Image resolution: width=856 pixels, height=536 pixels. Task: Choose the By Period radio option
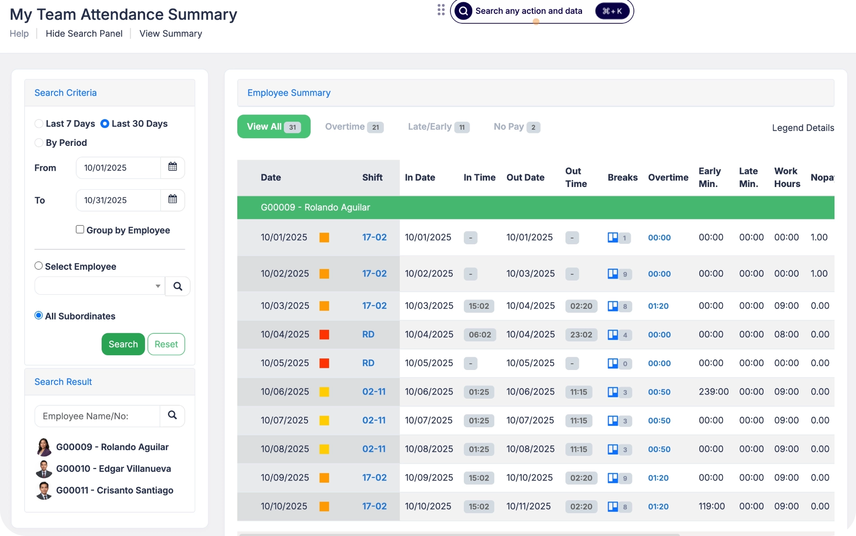39,143
